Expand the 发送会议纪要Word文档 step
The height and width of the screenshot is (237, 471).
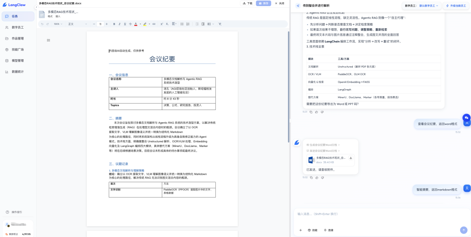coord(323,151)
